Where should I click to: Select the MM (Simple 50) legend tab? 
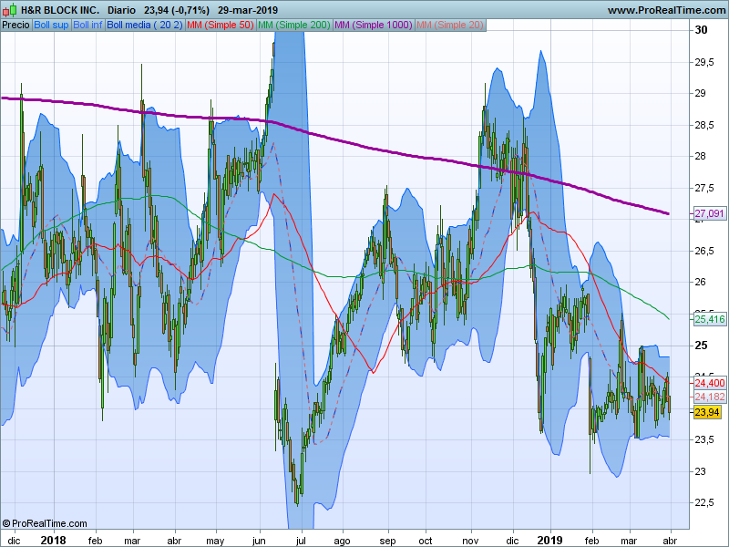220,26
